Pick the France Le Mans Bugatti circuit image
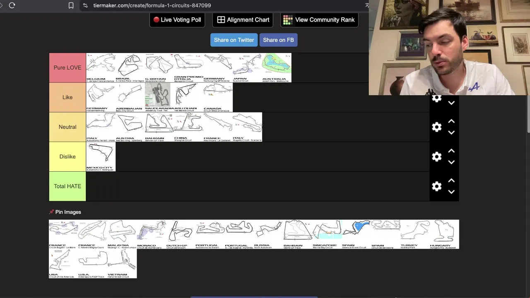 coord(63,234)
